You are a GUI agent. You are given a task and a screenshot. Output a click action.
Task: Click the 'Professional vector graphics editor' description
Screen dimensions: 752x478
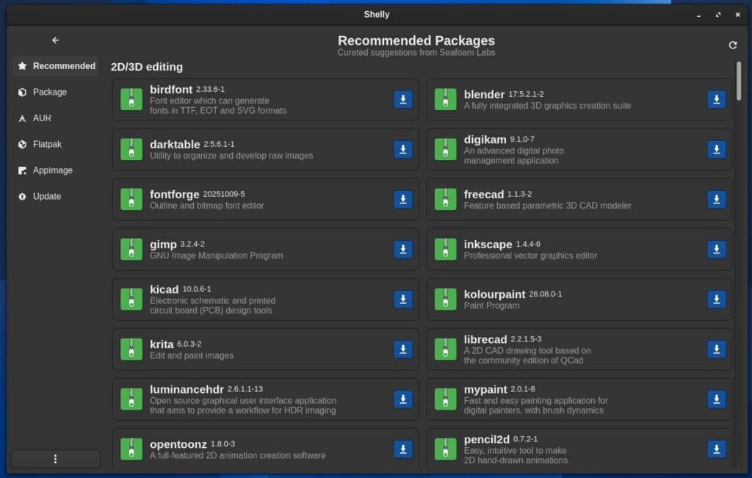[x=530, y=256]
